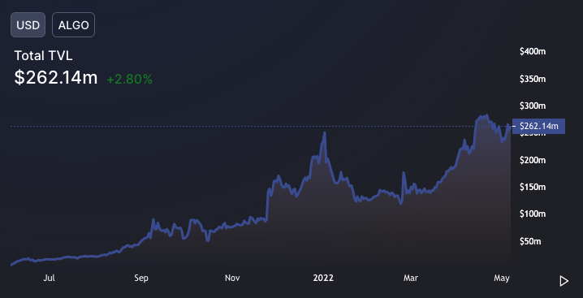Click the $350m axis label
The height and width of the screenshot is (298, 583).
533,79
